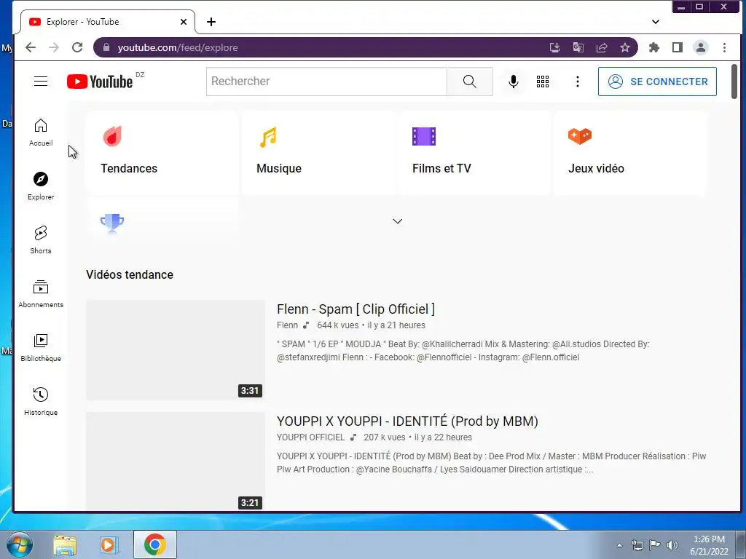The width and height of the screenshot is (746, 559).
Task: Click the share page icon in the address bar
Action: [x=602, y=47]
